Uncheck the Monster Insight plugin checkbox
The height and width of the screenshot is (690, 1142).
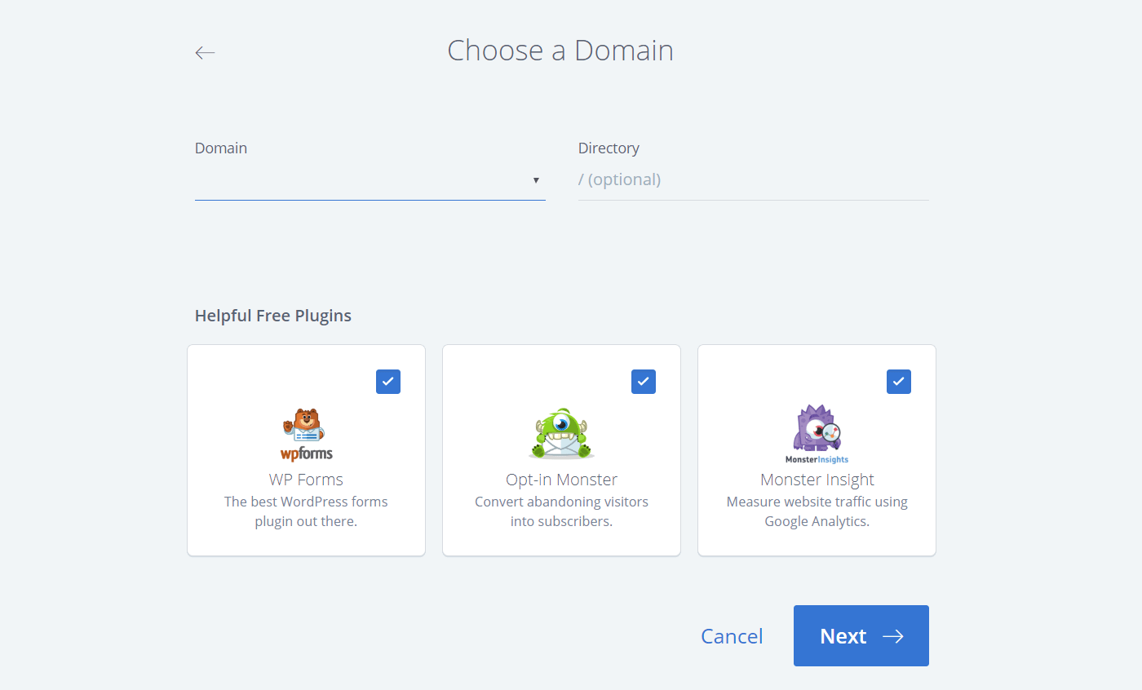(899, 382)
